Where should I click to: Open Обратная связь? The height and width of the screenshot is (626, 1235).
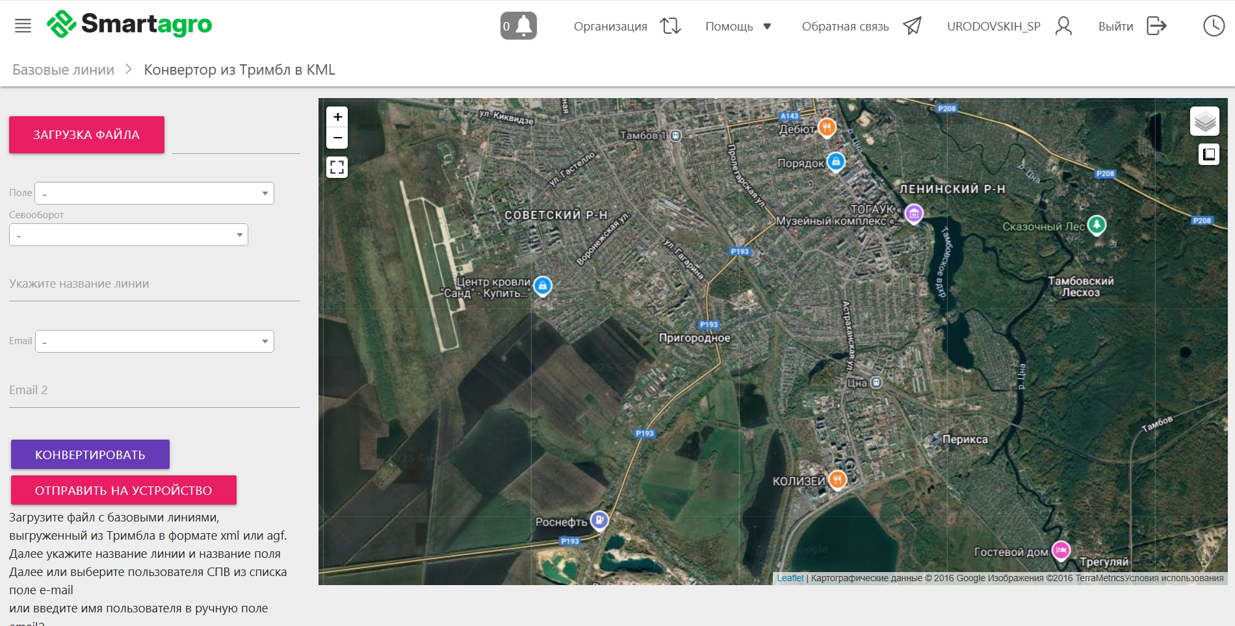845,27
